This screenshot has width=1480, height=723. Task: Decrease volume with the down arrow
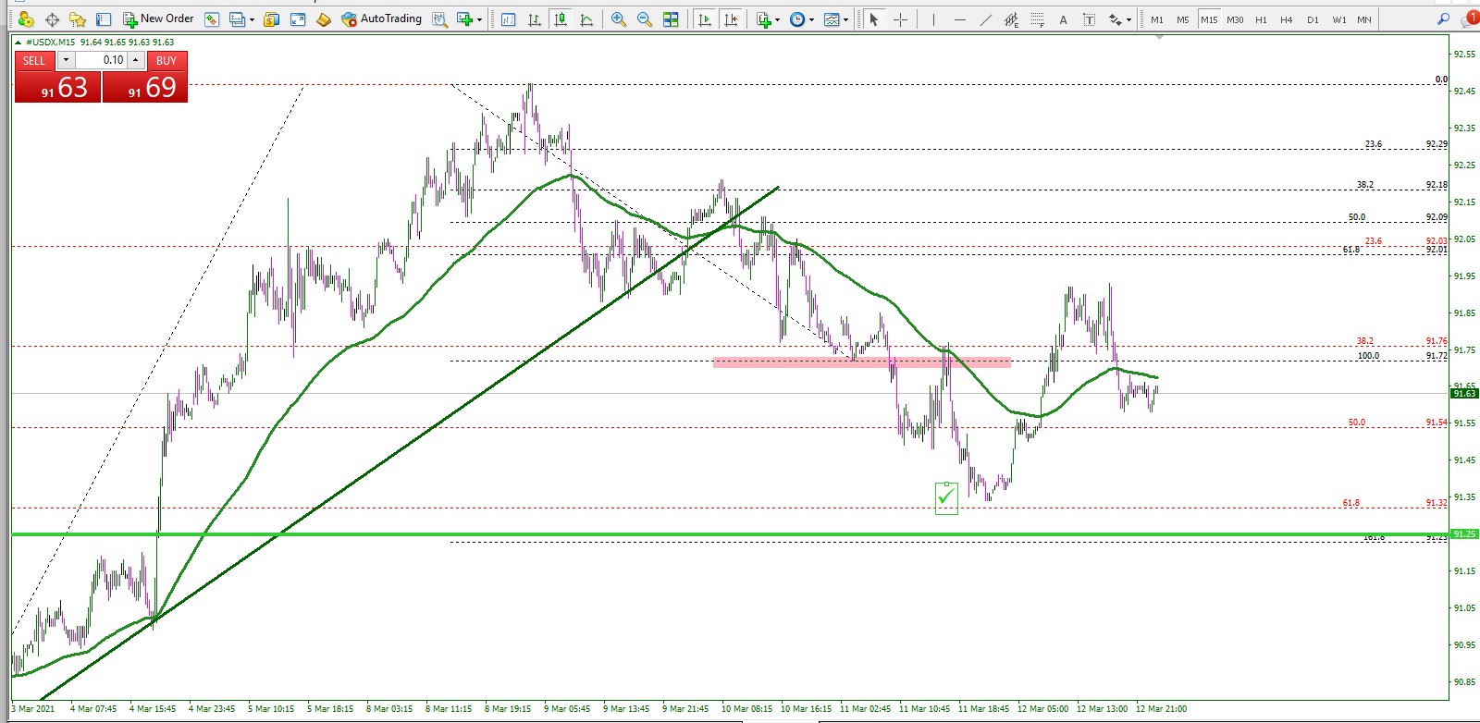[x=66, y=60]
